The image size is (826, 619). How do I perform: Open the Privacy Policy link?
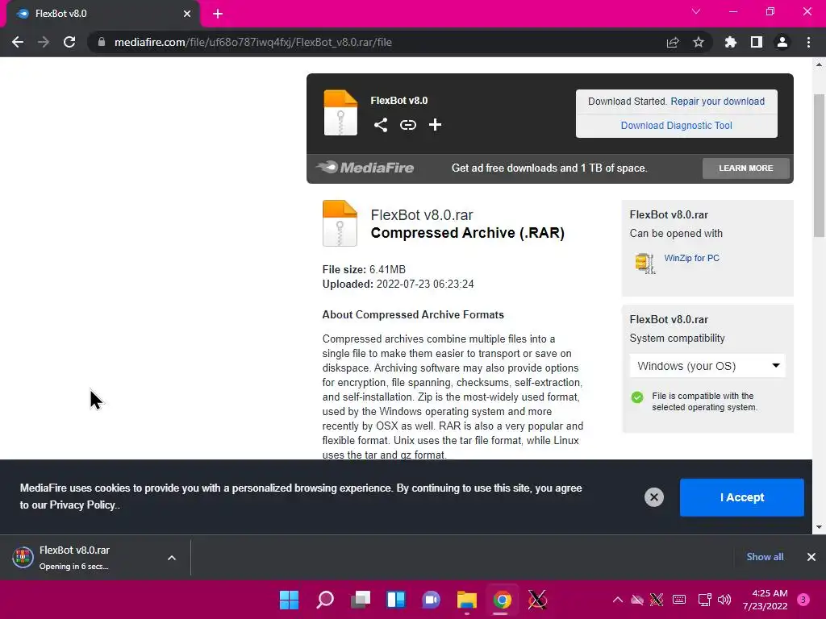82,505
